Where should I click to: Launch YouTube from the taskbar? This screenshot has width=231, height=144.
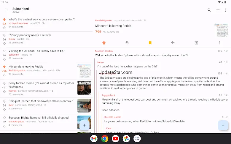115,139
